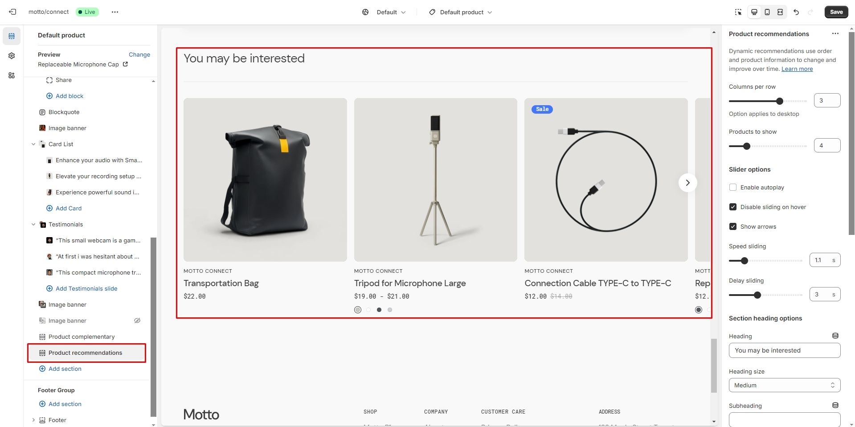
Task: Open the Learn more link
Action: 797,69
